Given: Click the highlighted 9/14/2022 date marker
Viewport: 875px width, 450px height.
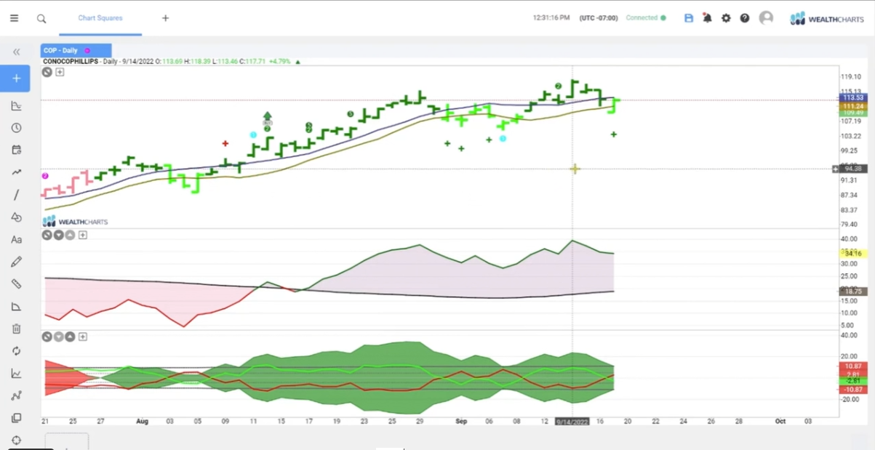Looking at the screenshot, I should (x=572, y=422).
